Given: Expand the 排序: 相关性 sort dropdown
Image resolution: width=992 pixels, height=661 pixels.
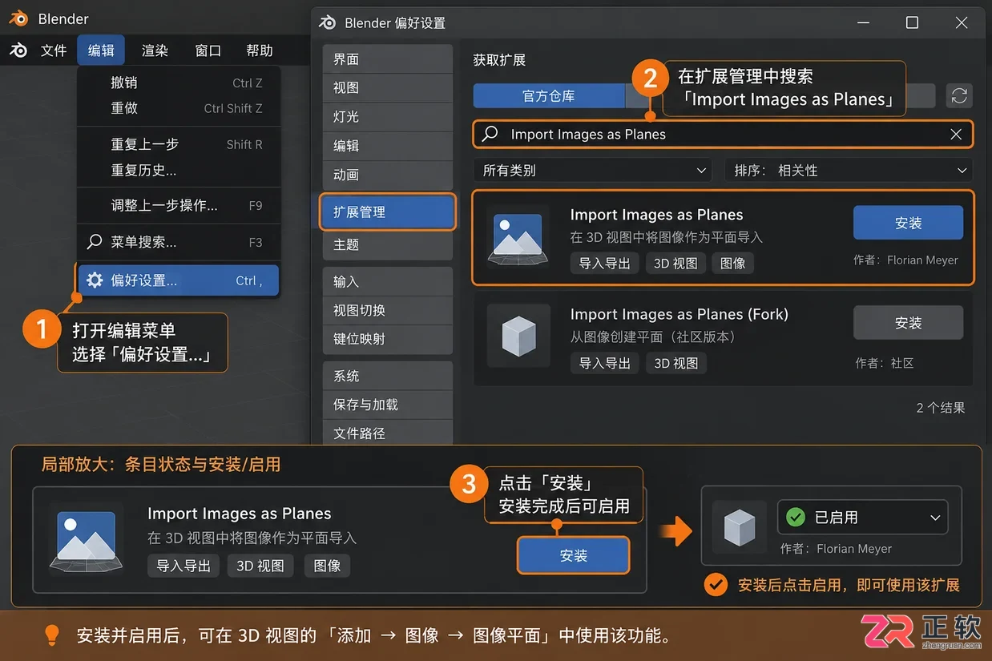Looking at the screenshot, I should click(849, 171).
